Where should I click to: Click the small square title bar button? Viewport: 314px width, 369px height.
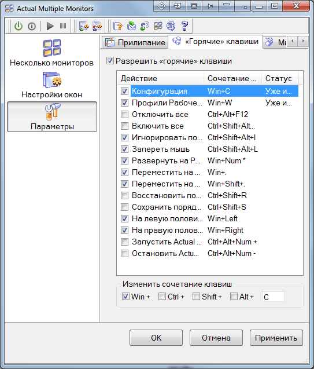click(x=243, y=6)
